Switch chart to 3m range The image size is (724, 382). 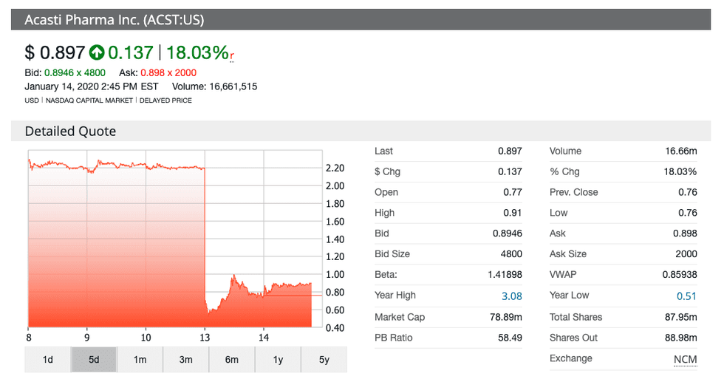tap(185, 359)
